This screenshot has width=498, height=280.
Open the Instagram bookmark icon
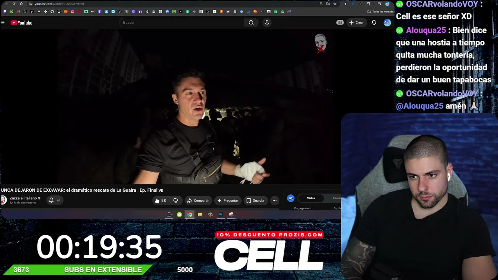(72, 12)
